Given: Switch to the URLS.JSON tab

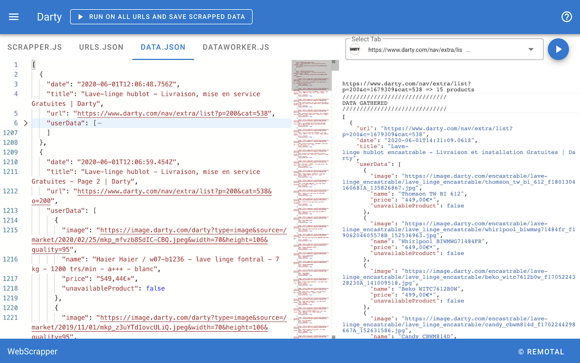Looking at the screenshot, I should click(101, 47).
